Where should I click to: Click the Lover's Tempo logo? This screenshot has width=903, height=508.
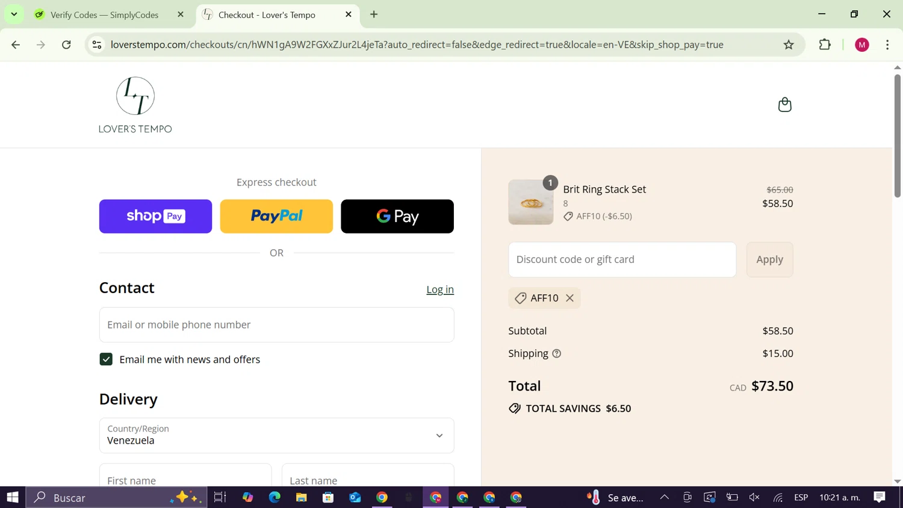(135, 105)
